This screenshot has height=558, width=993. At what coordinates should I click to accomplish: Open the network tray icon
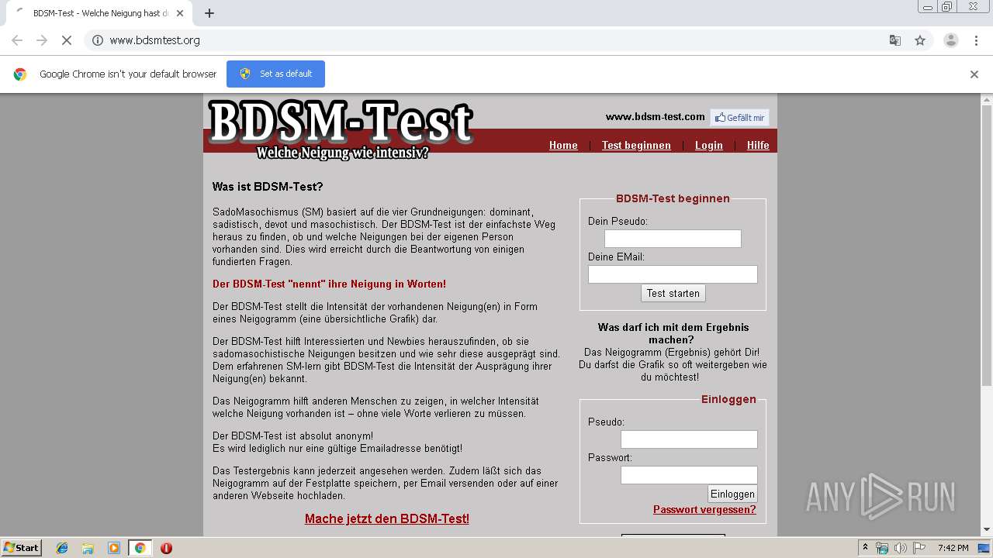882,548
